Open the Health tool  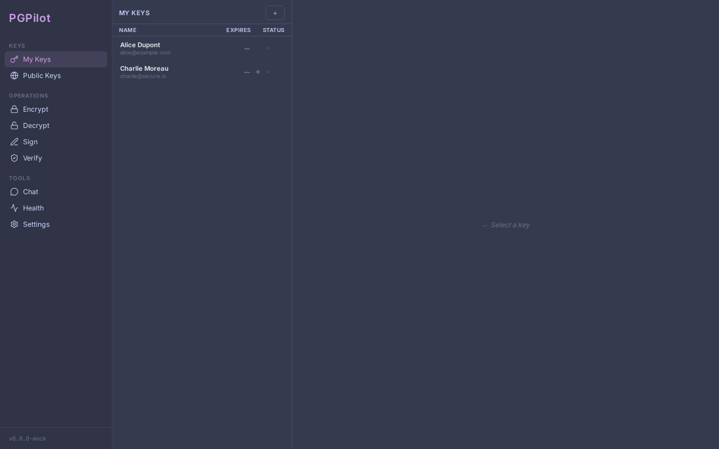[56, 208]
